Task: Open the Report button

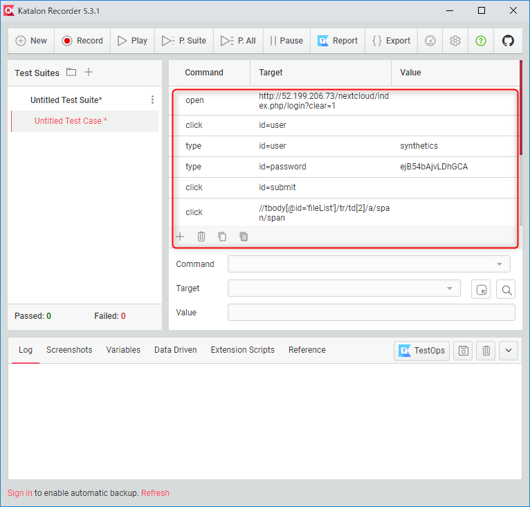Action: click(338, 41)
